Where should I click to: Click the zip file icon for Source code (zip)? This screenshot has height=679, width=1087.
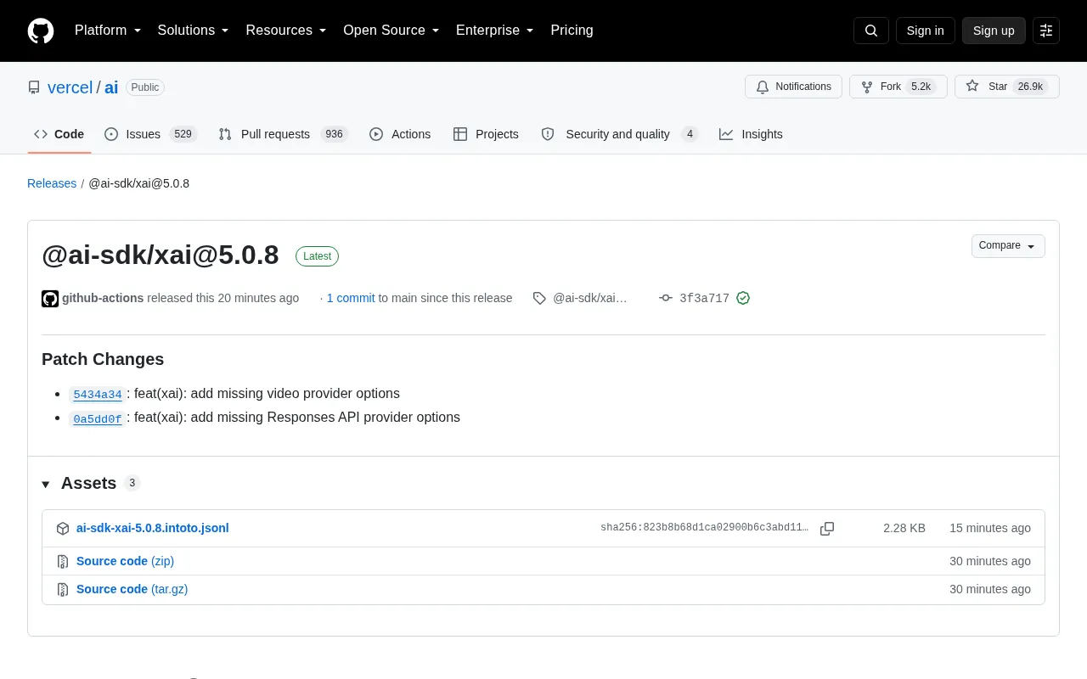[x=63, y=561]
